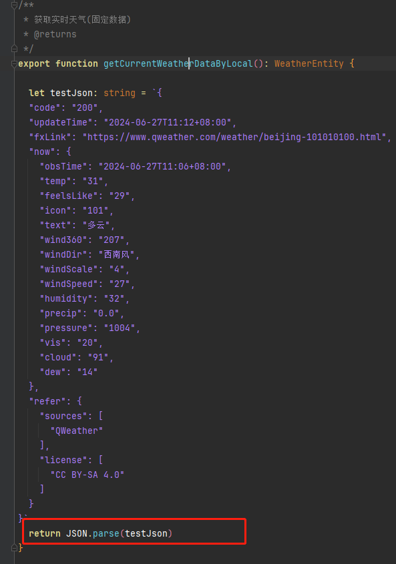Click the export keyword
396x564 pixels.
(34, 63)
